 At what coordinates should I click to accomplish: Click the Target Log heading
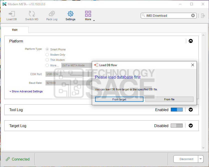pos(18,126)
